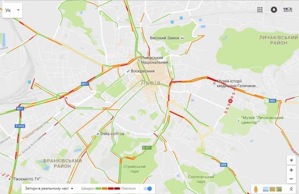Open the first imagery thumbnail
Image resolution: width=299 pixels, height=194 pixels.
pos(266,189)
